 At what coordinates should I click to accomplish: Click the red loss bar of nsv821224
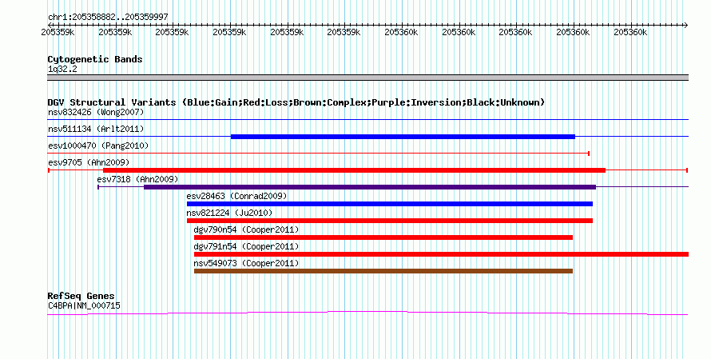(x=390, y=221)
